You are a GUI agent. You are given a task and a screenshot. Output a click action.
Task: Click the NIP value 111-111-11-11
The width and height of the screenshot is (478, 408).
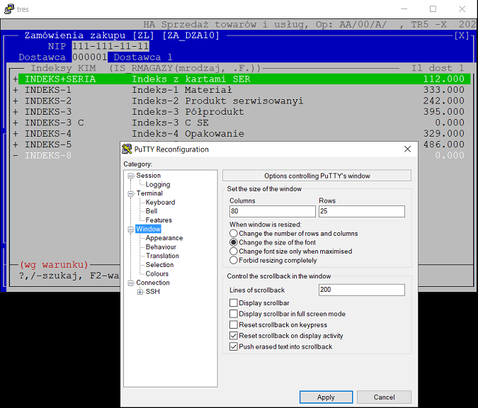pyautogui.click(x=110, y=46)
